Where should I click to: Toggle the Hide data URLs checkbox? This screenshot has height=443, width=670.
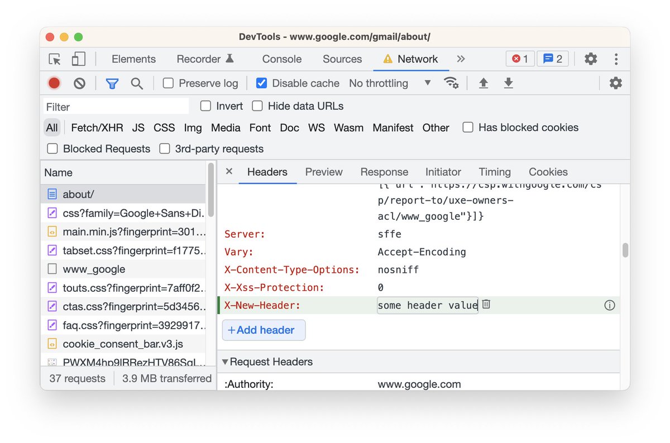[257, 106]
